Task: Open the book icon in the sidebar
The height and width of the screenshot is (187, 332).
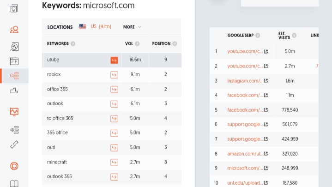Action: point(14,183)
